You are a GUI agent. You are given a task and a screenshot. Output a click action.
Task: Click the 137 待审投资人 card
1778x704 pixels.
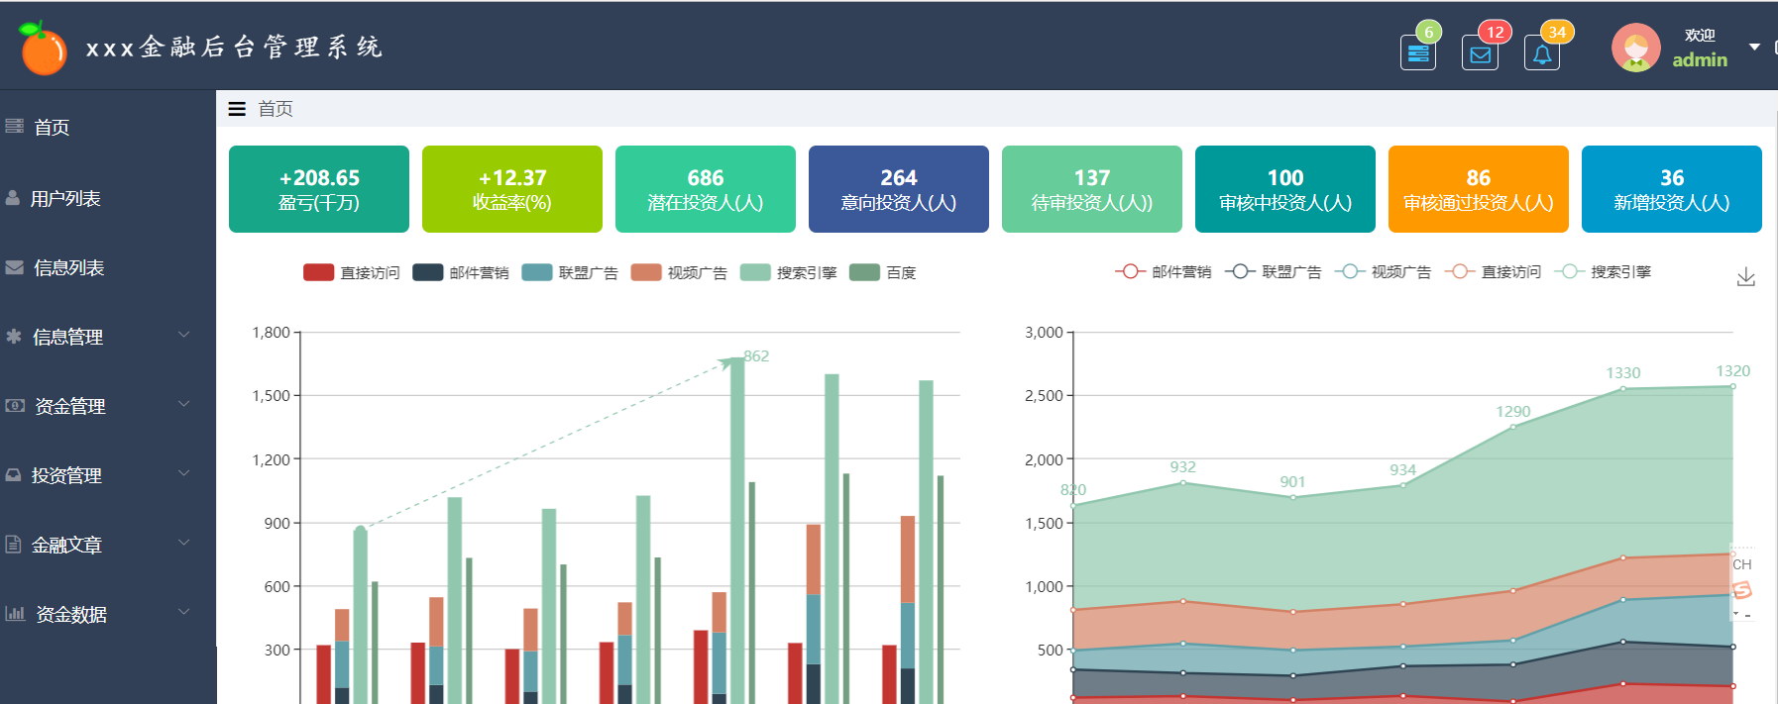[1092, 189]
